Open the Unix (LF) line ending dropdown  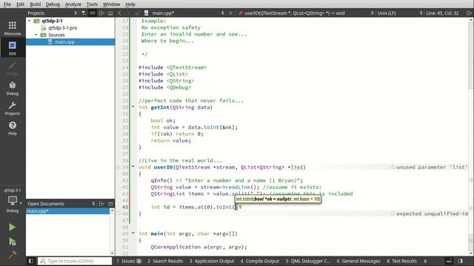click(x=400, y=13)
